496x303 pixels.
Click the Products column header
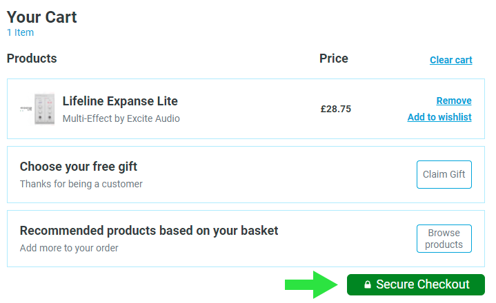[x=32, y=59]
